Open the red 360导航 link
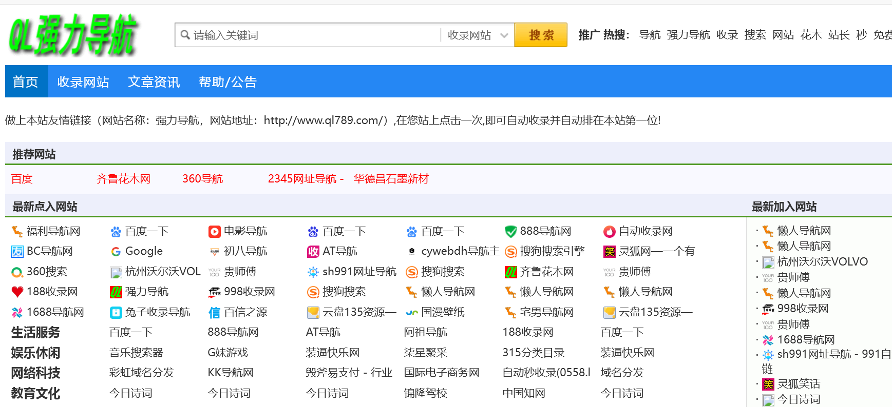The image size is (892, 407). [x=203, y=179]
